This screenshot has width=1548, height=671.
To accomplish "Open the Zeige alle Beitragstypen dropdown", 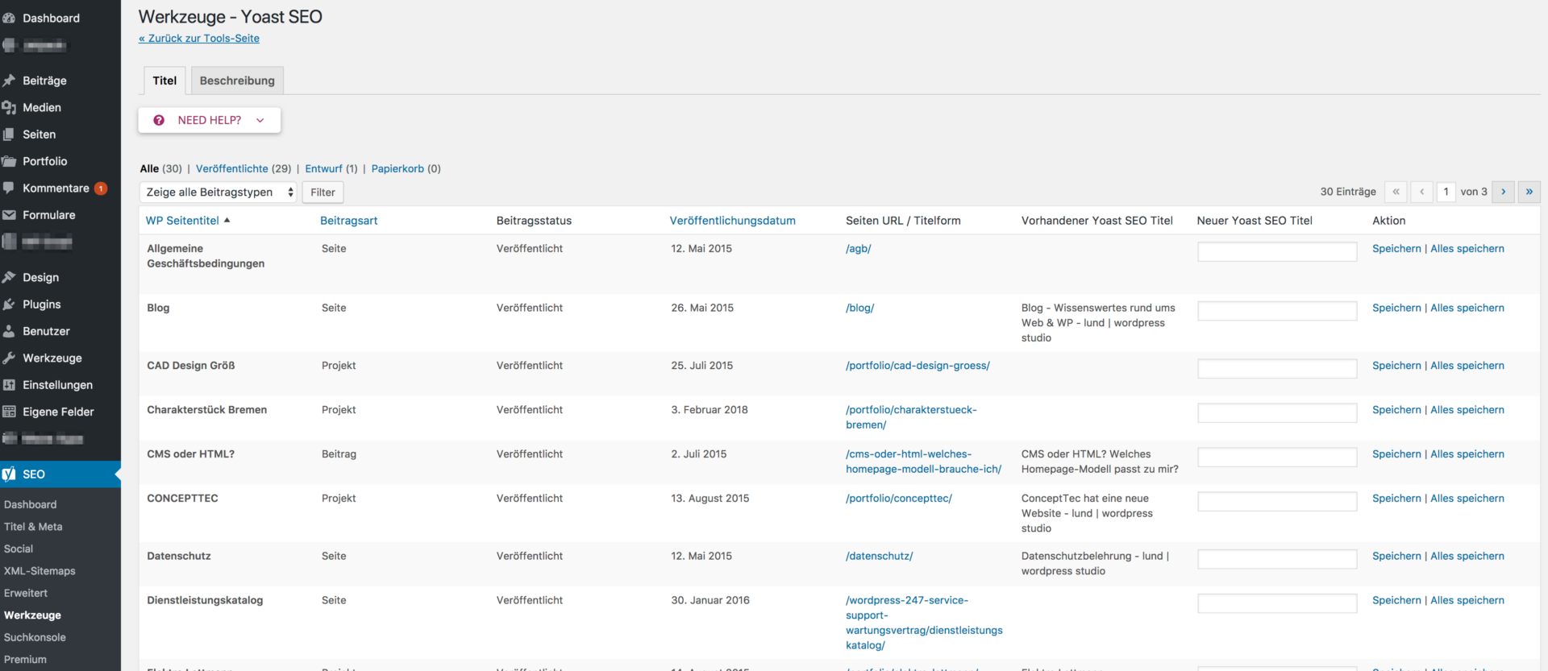I will pos(218,192).
